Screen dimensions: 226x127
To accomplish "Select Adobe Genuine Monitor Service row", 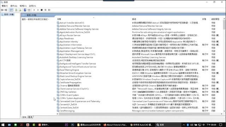I will tap(75, 26).
